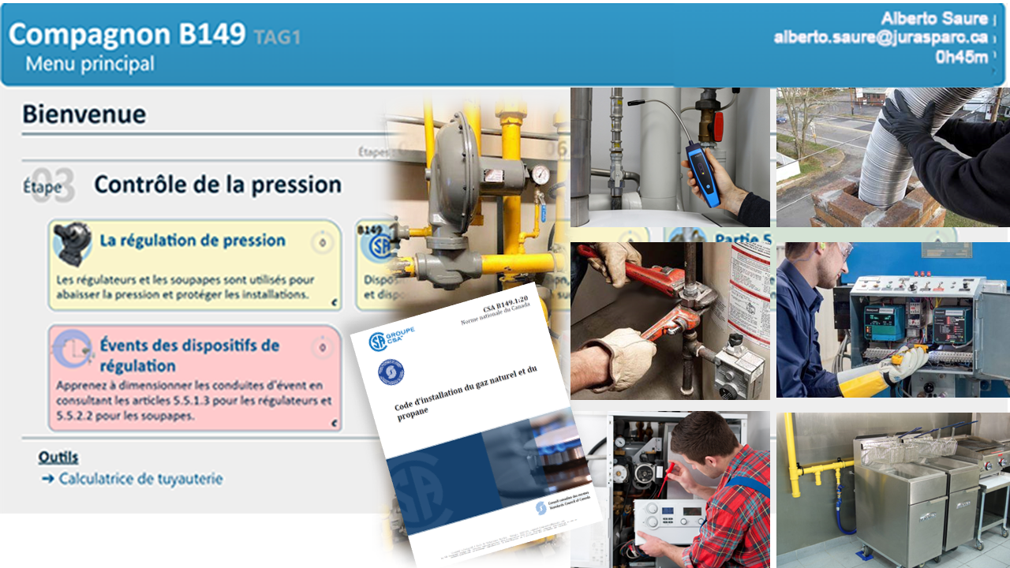Click the user name Alberto Saure

pyautogui.click(x=934, y=18)
